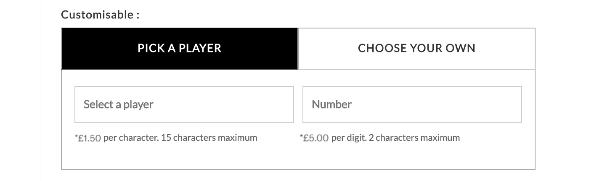594x181 pixels.
Task: Click the right black margin bar
Action: (x=573, y=90)
